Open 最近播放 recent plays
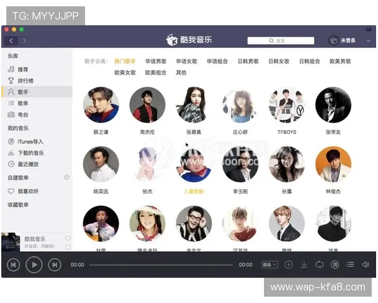 [37, 164]
